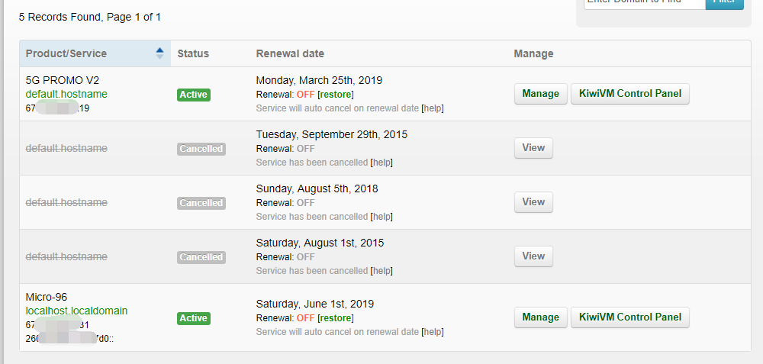Image resolution: width=763 pixels, height=364 pixels.
Task: Click the Product/Service sort arrow icon
Action: (x=159, y=53)
